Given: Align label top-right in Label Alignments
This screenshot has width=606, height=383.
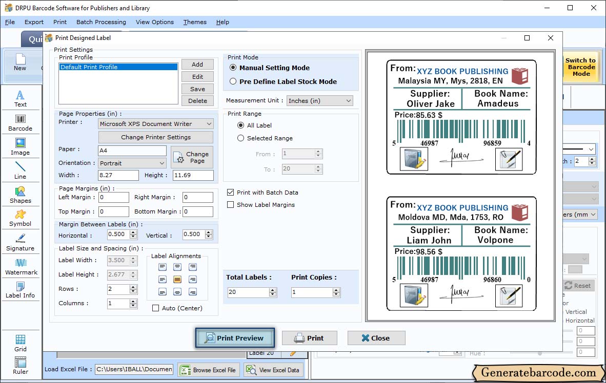Looking at the screenshot, I should [192, 267].
